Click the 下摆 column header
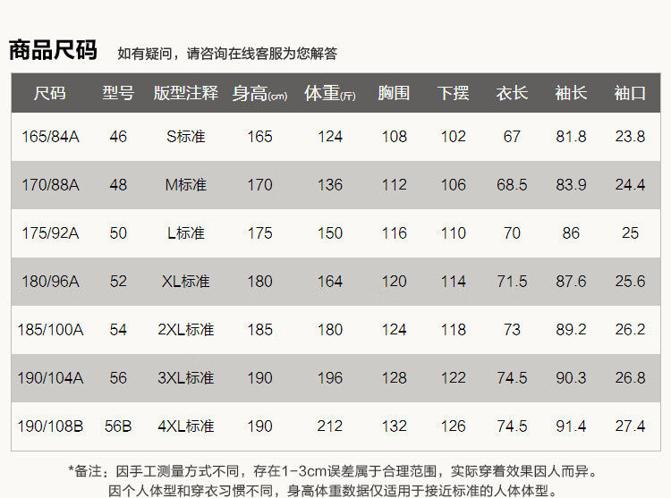This screenshot has width=671, height=498. coord(453,93)
